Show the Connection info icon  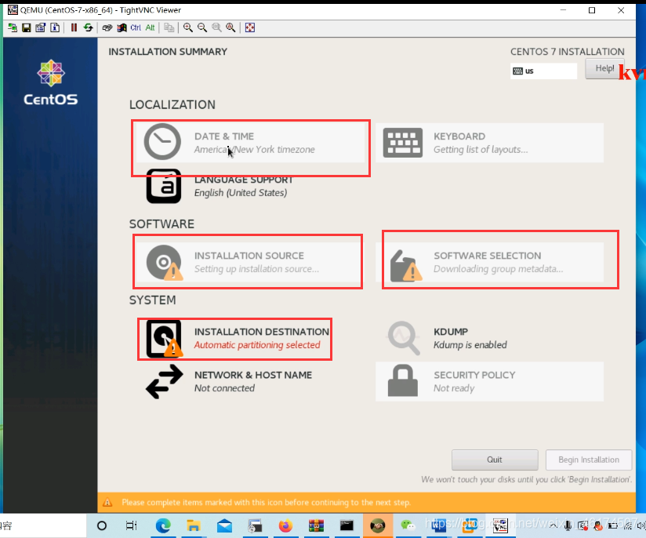55,27
